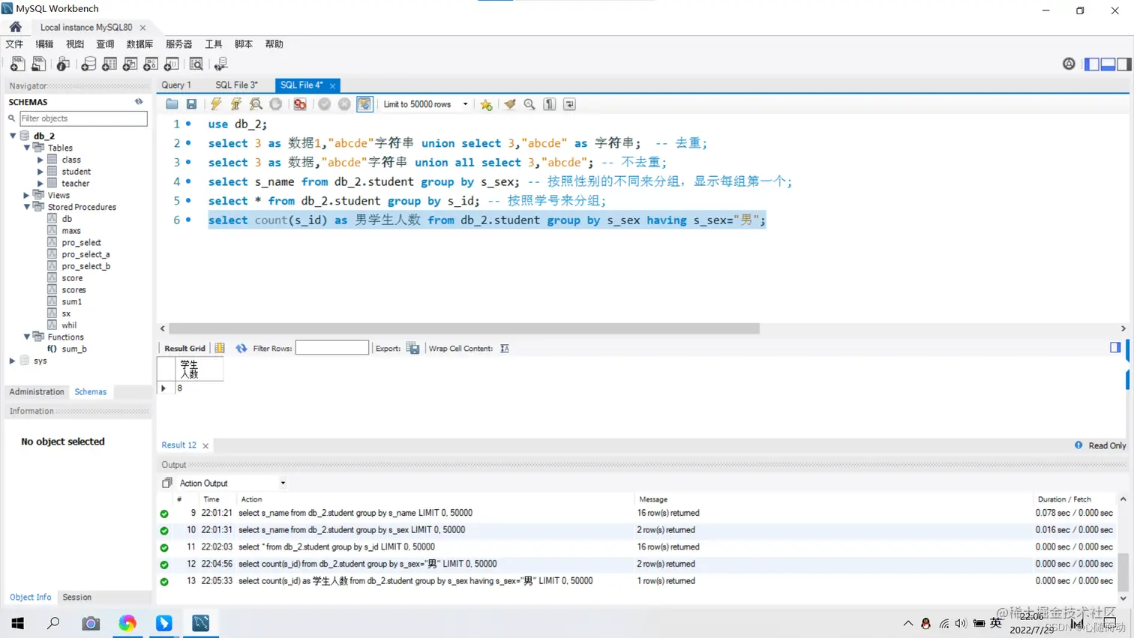Beautify the query with the broom icon
This screenshot has height=638, width=1134.
click(x=510, y=104)
